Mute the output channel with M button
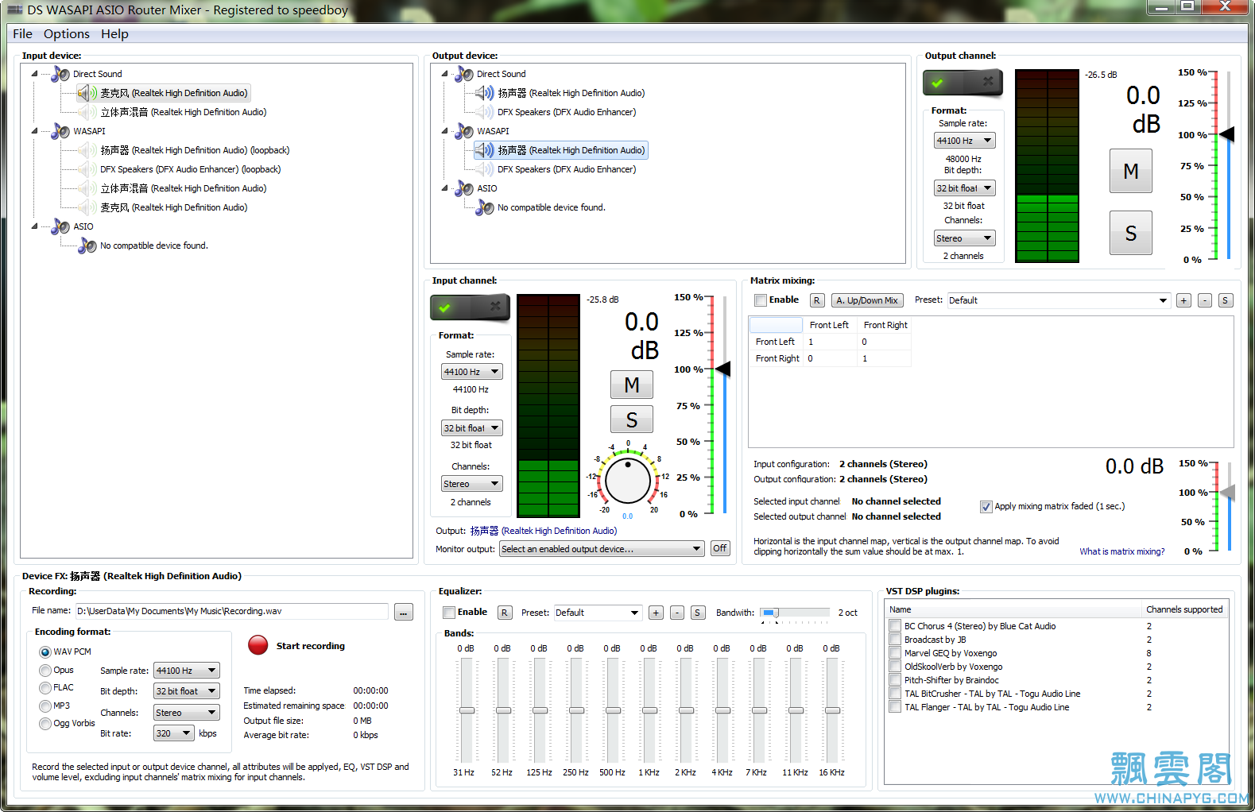Image resolution: width=1255 pixels, height=812 pixels. [x=1131, y=172]
